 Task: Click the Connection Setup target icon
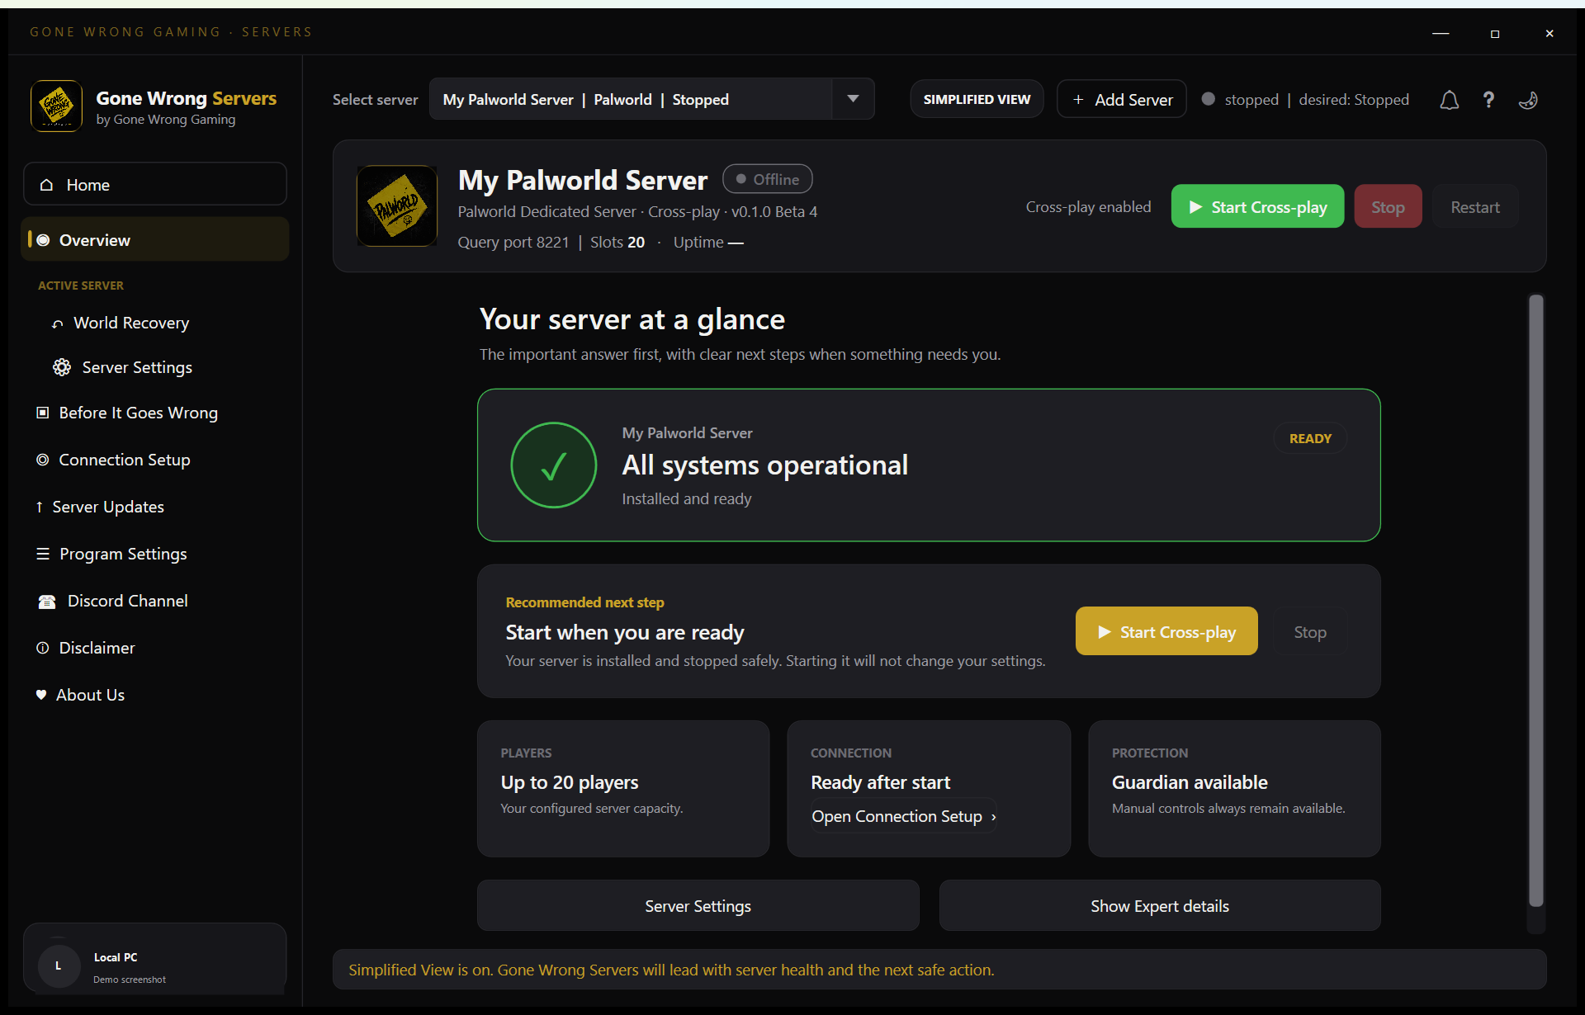click(x=42, y=460)
